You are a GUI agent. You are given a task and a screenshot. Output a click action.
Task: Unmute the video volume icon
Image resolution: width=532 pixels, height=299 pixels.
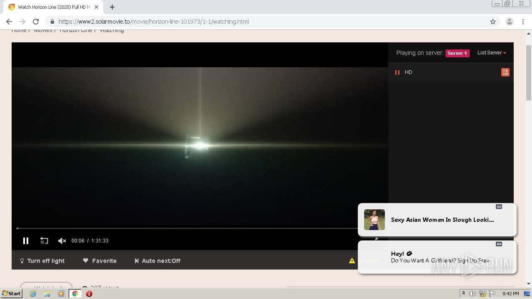click(62, 241)
